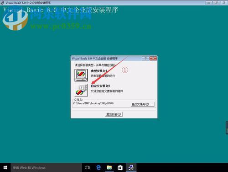Open Task View from the taskbar
This screenshot has width=228, height=172.
point(87,167)
